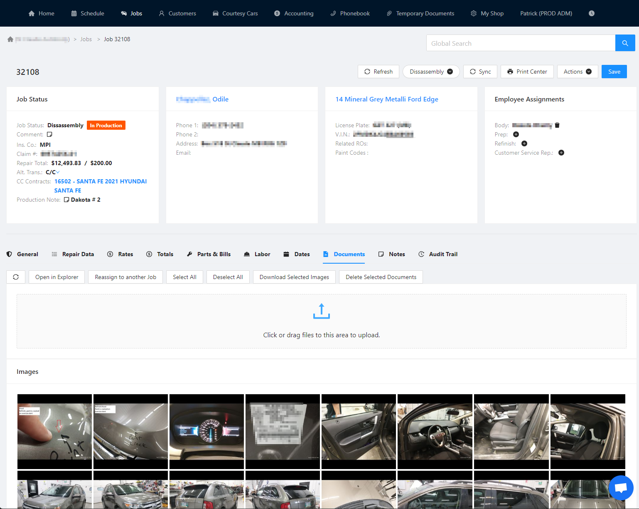639x509 pixels.
Task: Open the Schedule section
Action: click(87, 13)
